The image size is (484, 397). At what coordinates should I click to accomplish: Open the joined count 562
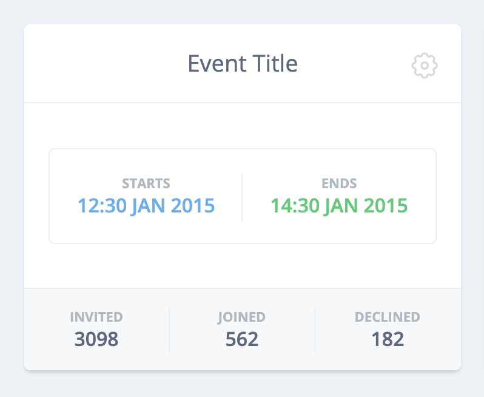click(241, 339)
